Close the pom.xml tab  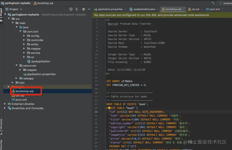(222, 9)
